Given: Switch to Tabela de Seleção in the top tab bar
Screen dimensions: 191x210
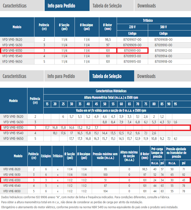Looking at the screenshot, I should coord(107,6).
